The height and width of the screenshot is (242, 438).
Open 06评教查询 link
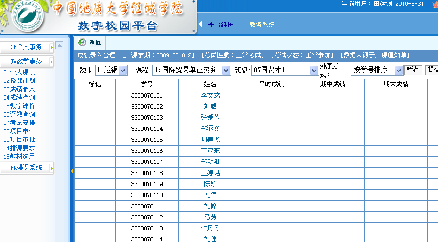[x=20, y=114]
